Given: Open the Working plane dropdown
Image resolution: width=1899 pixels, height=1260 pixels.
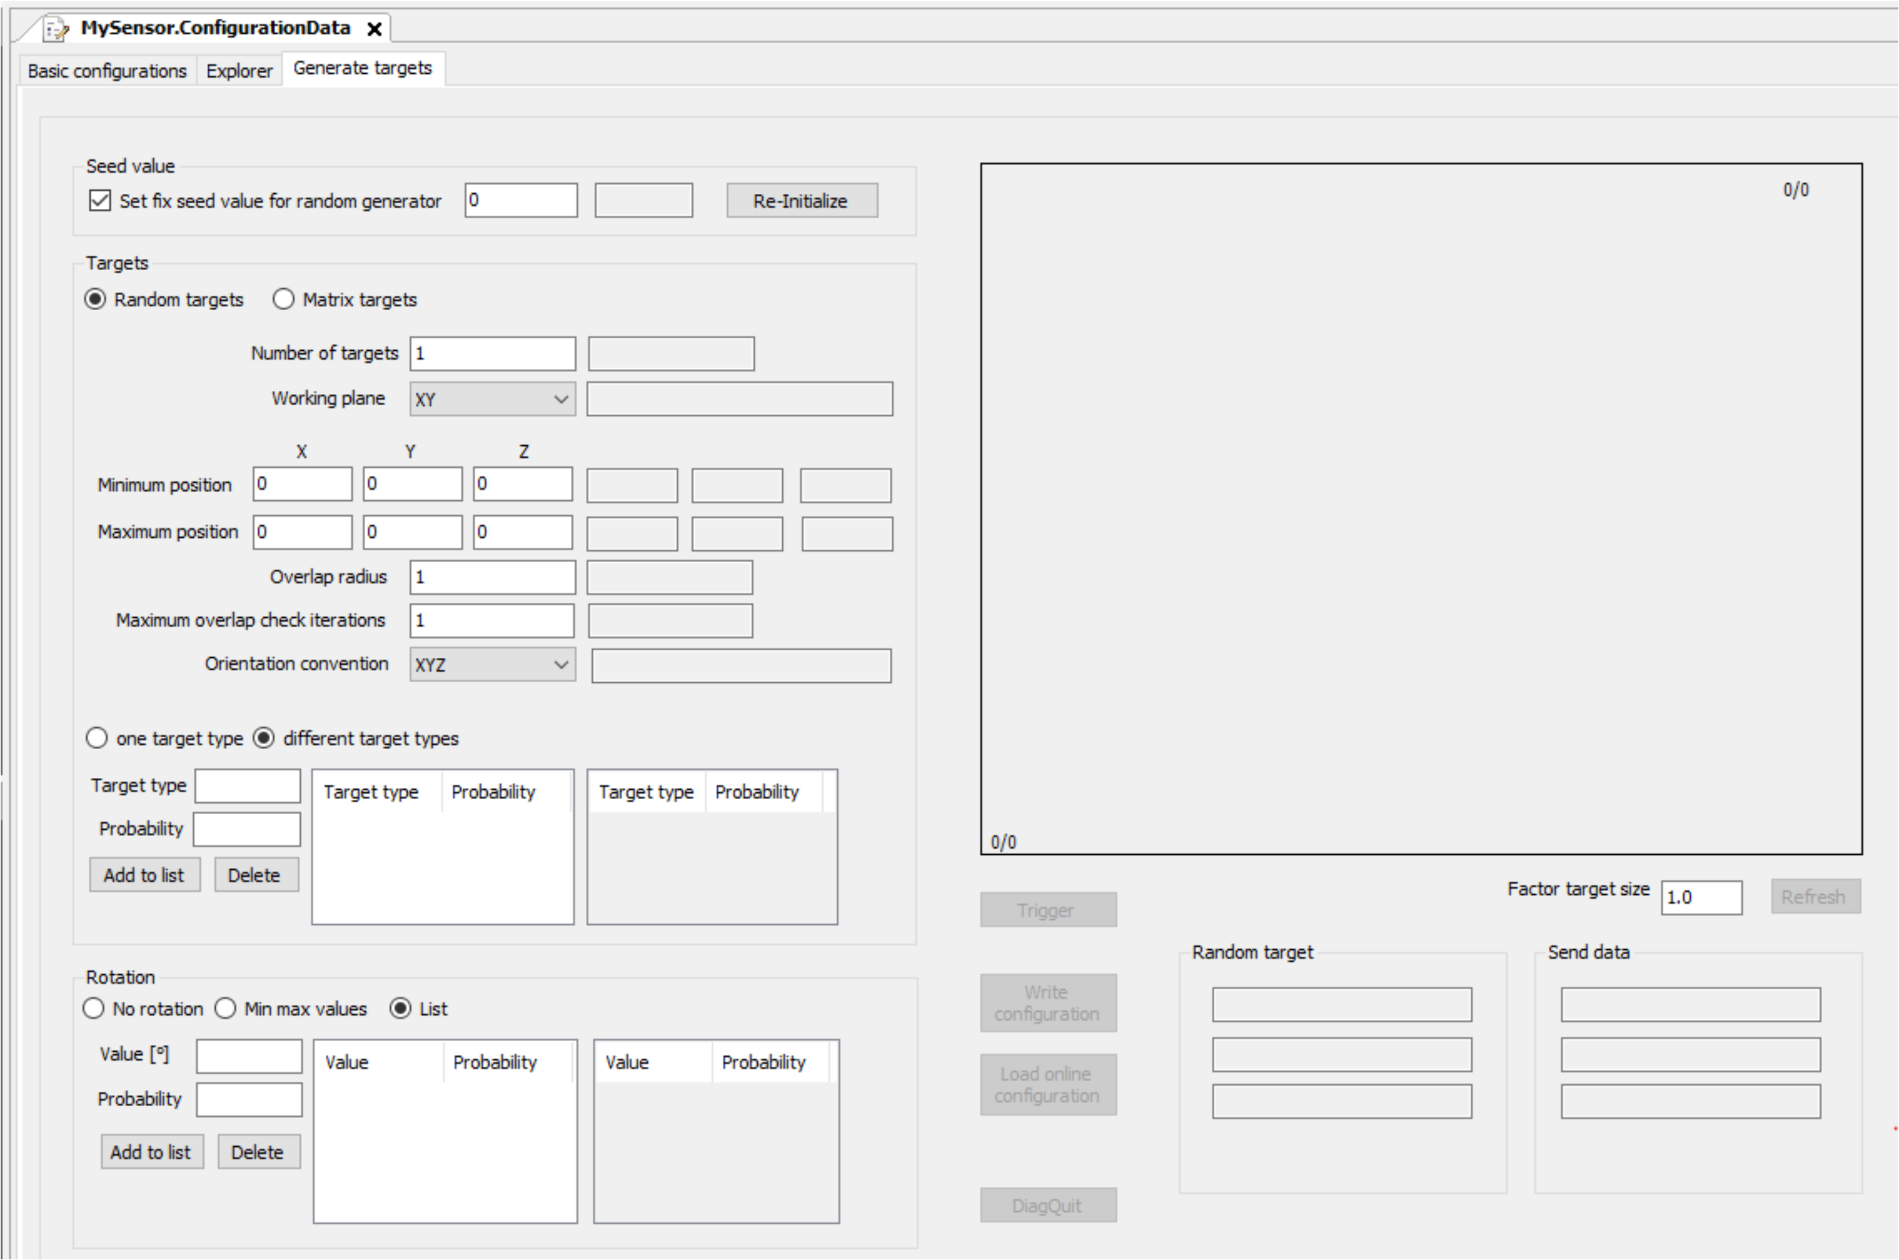Looking at the screenshot, I should point(492,399).
